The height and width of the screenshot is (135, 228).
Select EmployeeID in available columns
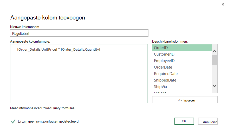pos(182,61)
